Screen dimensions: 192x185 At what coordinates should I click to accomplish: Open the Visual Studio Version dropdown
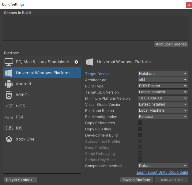pos(163,104)
